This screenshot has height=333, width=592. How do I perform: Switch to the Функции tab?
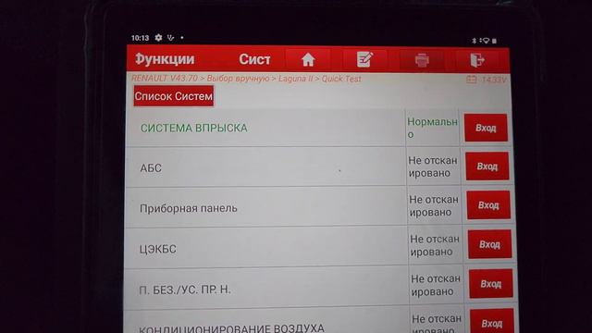click(x=165, y=59)
